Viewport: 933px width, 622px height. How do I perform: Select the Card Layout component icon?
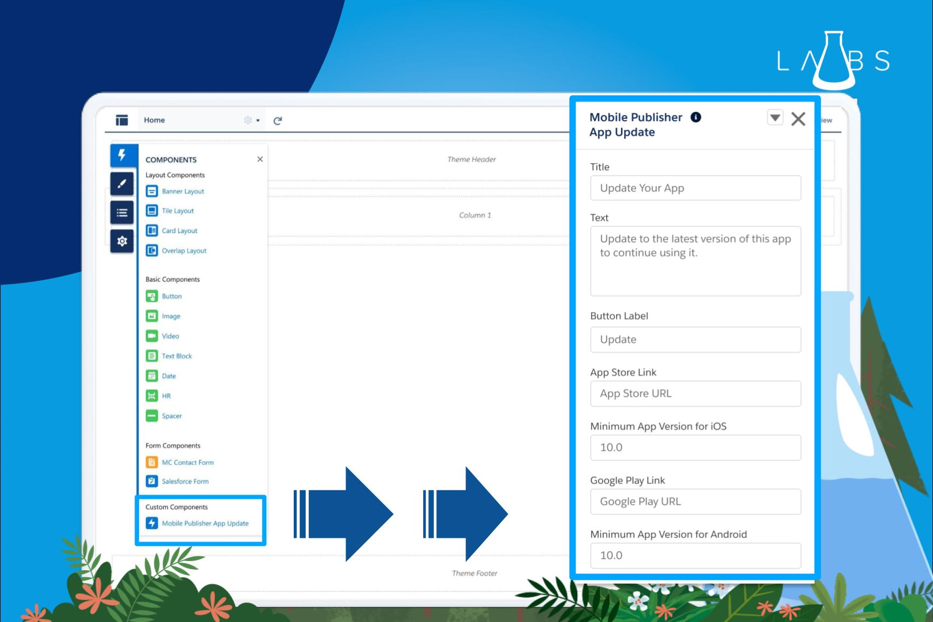tap(152, 231)
